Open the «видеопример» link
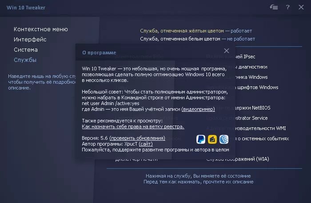The width and height of the screenshot is (311, 203). click(198, 109)
